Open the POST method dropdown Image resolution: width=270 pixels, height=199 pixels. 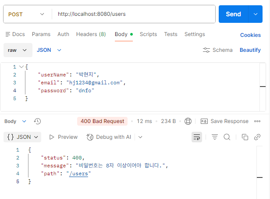(x=26, y=14)
